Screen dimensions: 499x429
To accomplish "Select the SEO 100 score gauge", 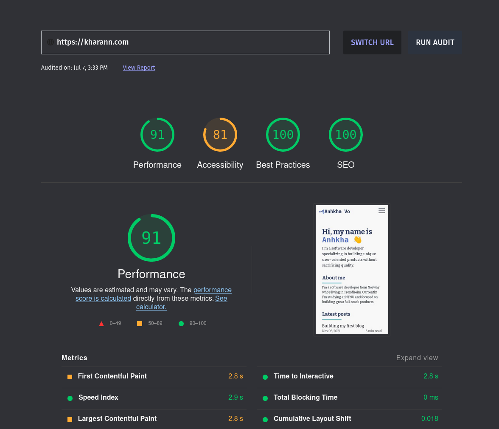I will point(345,135).
